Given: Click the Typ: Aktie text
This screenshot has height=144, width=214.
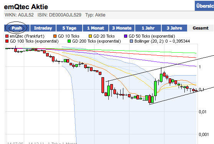Looking at the screenshot, I should pyautogui.click(x=95, y=15).
